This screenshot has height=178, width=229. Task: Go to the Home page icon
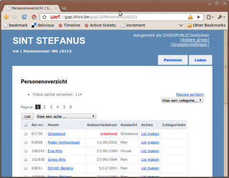coord(34,17)
